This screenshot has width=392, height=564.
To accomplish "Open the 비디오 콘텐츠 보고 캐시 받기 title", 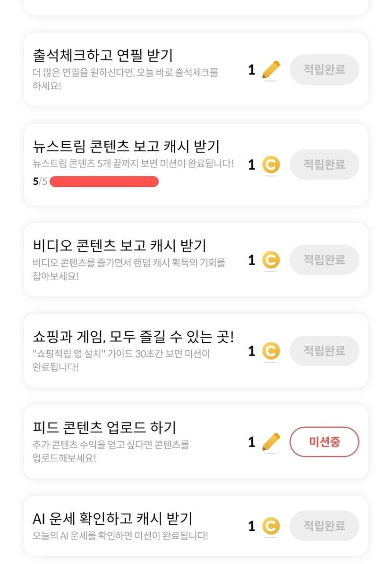I will pyautogui.click(x=119, y=246).
